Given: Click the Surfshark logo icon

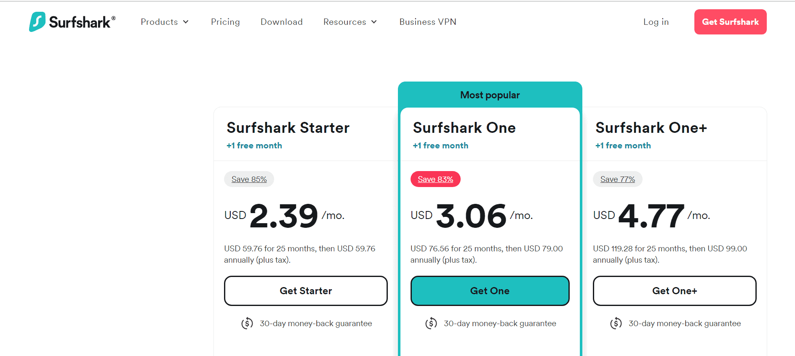Looking at the screenshot, I should pyautogui.click(x=37, y=22).
